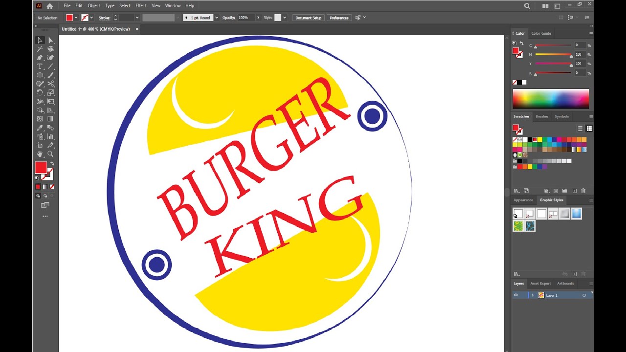Click the Home icon in top bar

click(x=49, y=6)
